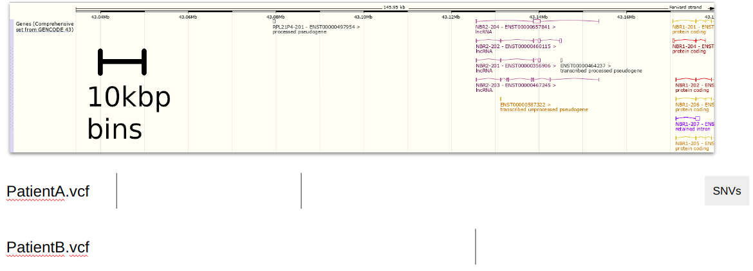Click the purple NBR1-207 retained intron glyph

687,118
